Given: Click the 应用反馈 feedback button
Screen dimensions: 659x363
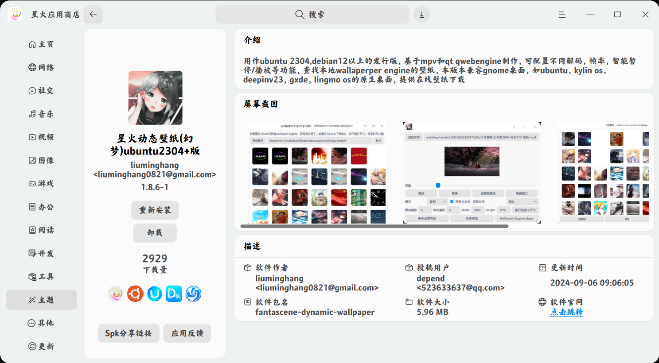Looking at the screenshot, I should pyautogui.click(x=187, y=333).
